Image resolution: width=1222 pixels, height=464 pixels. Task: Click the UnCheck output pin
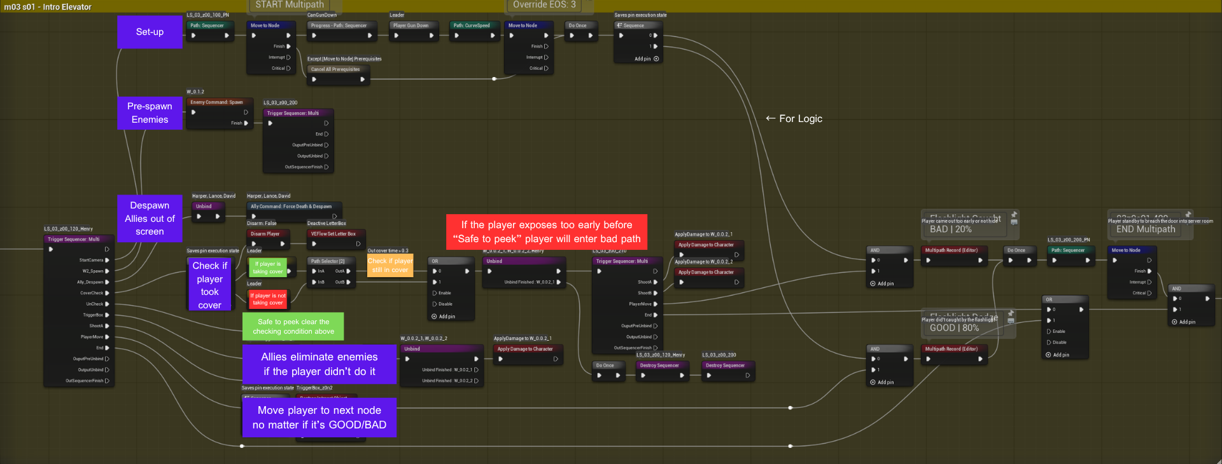(x=107, y=304)
